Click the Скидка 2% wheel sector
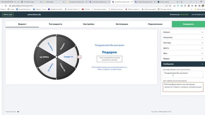 [x=62, y=67]
